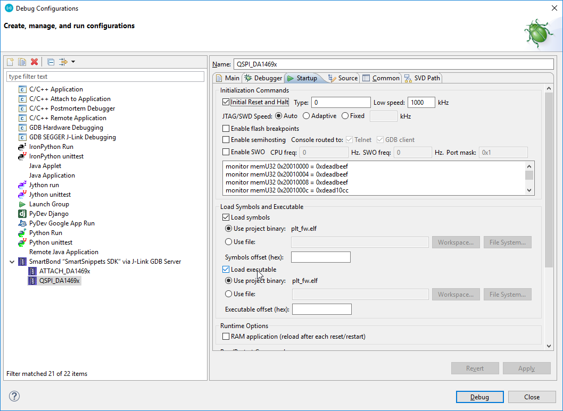Select the PyDev Django configuration type
This screenshot has width=563, height=411.
click(x=48, y=214)
